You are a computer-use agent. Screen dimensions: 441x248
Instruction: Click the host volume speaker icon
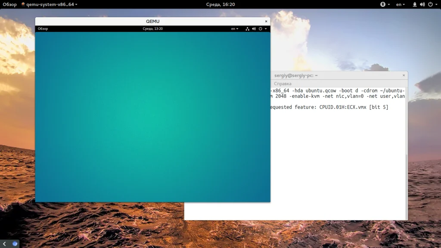[x=422, y=4]
